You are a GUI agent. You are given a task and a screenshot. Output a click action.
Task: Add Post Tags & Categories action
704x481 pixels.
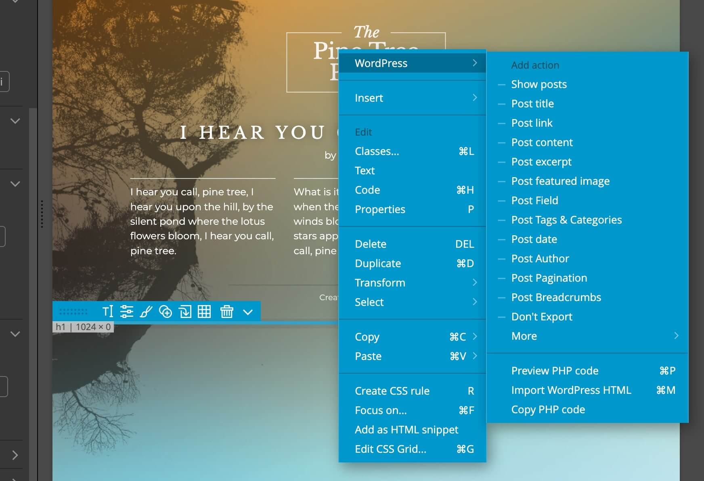tap(587, 220)
